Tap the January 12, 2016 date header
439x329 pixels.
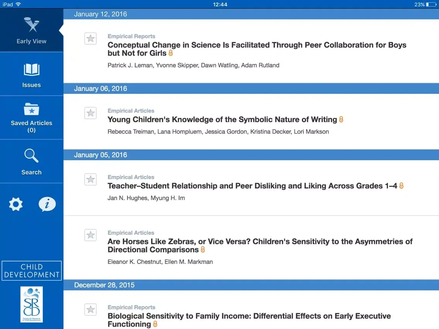pos(100,14)
